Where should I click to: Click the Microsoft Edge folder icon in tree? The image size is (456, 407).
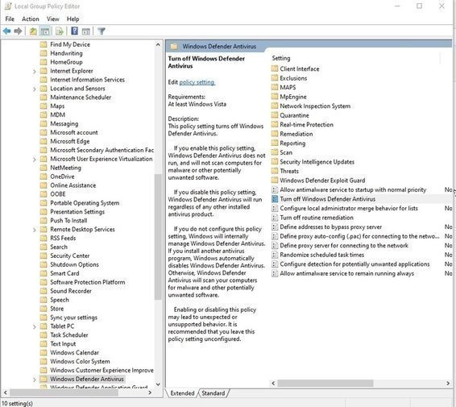44,141
